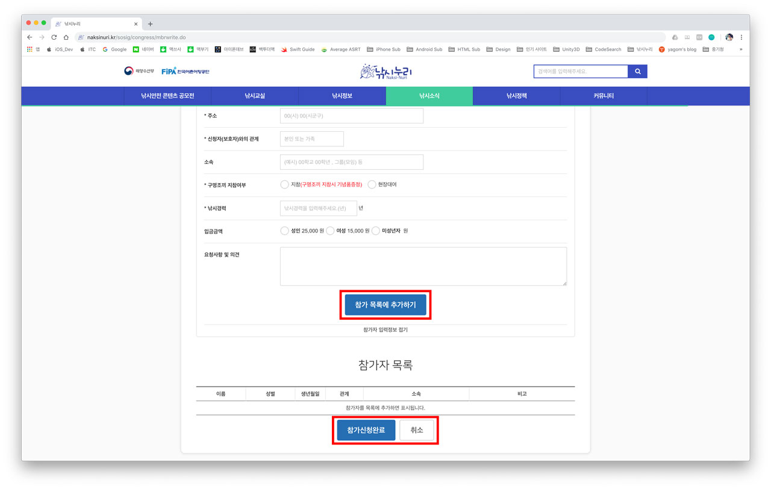Open a new tab with plus icon
The image size is (771, 489).
click(150, 24)
